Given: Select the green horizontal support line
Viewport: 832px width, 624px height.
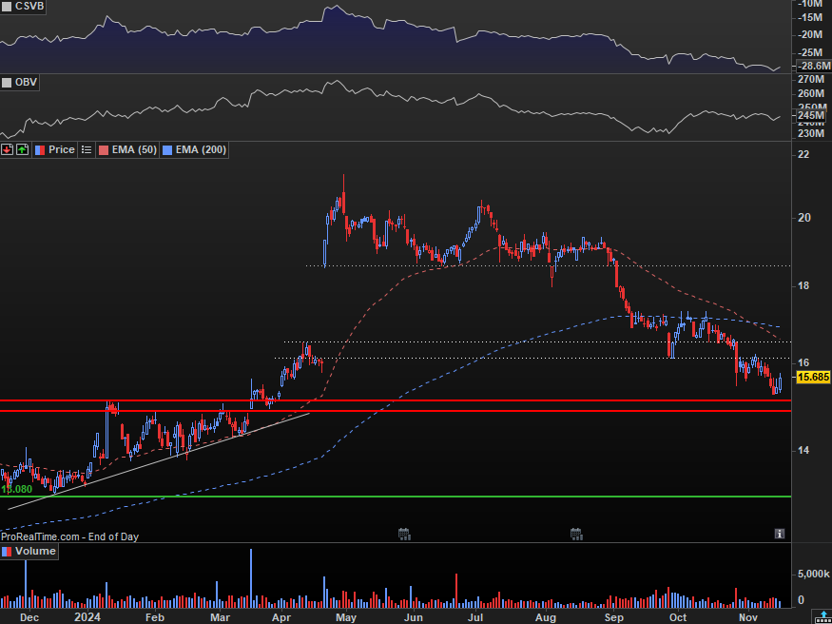Looking at the screenshot, I should click(x=396, y=497).
